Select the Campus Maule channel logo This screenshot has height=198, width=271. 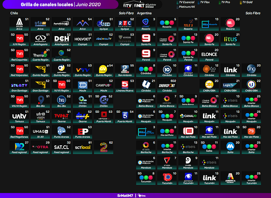click(x=103, y=85)
